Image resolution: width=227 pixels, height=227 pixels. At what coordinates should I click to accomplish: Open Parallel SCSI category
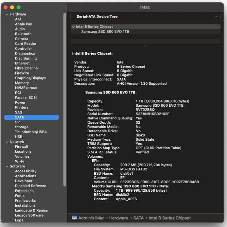coord(26,97)
